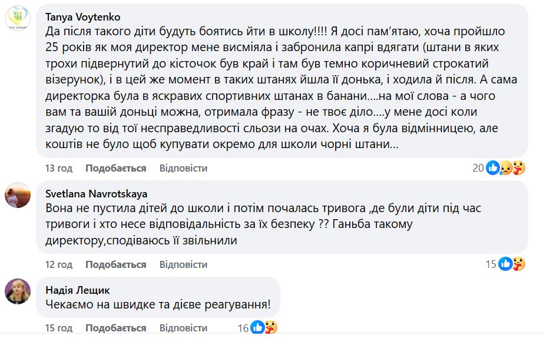543x339 pixels.
Task: Click care reaction emoji on Надія's comment
Action: click(270, 328)
